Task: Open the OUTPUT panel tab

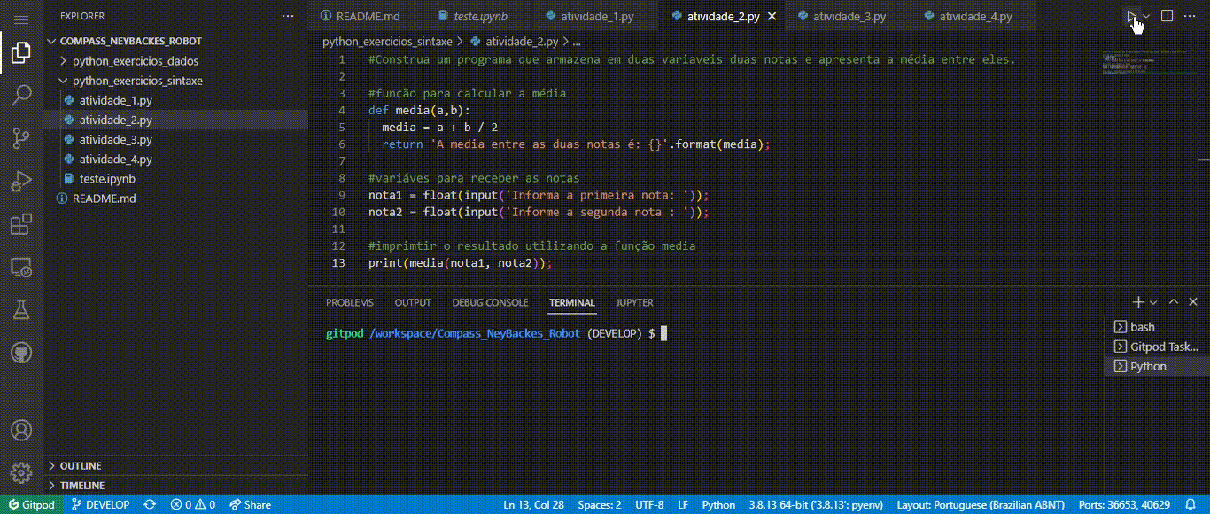Action: pos(413,302)
